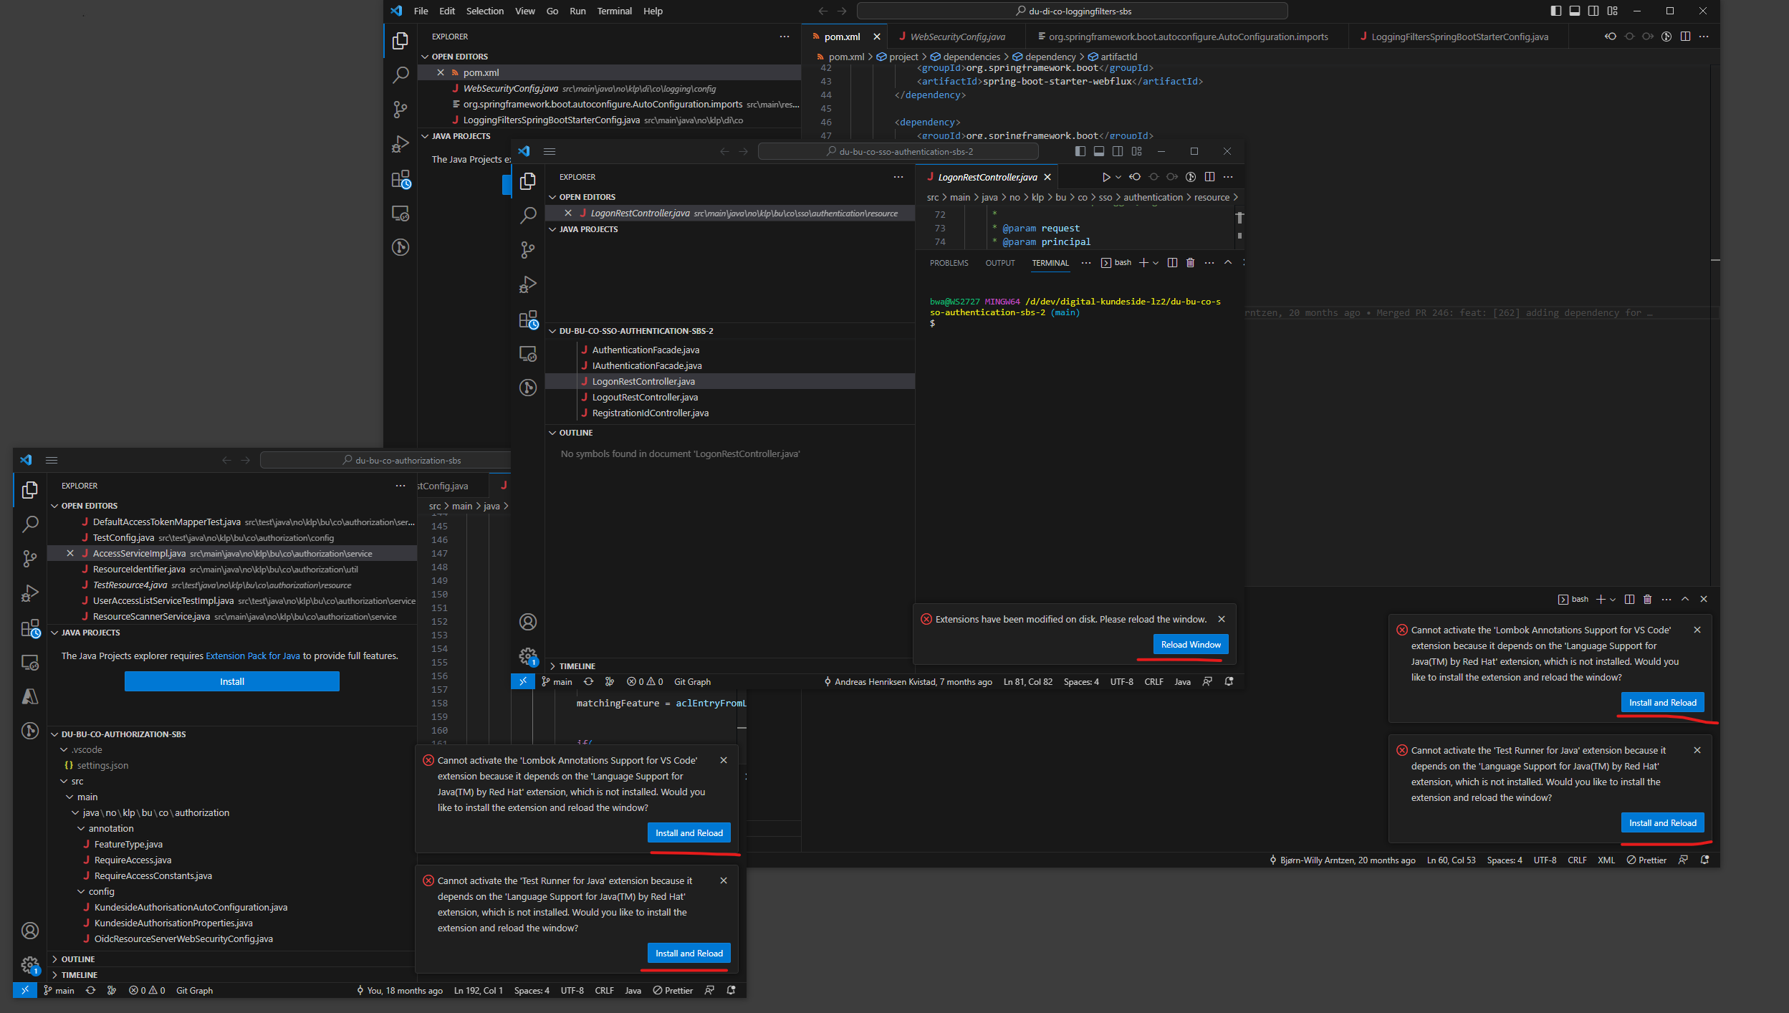Open the Terminal menu
Screen dimensions: 1789x1013
click(x=614, y=11)
